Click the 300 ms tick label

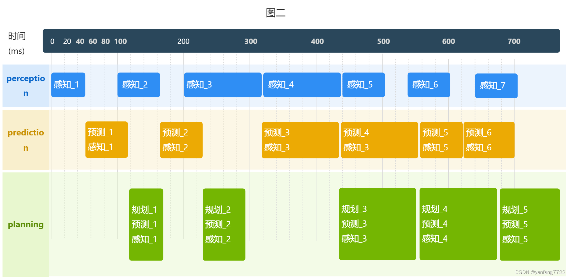(251, 41)
